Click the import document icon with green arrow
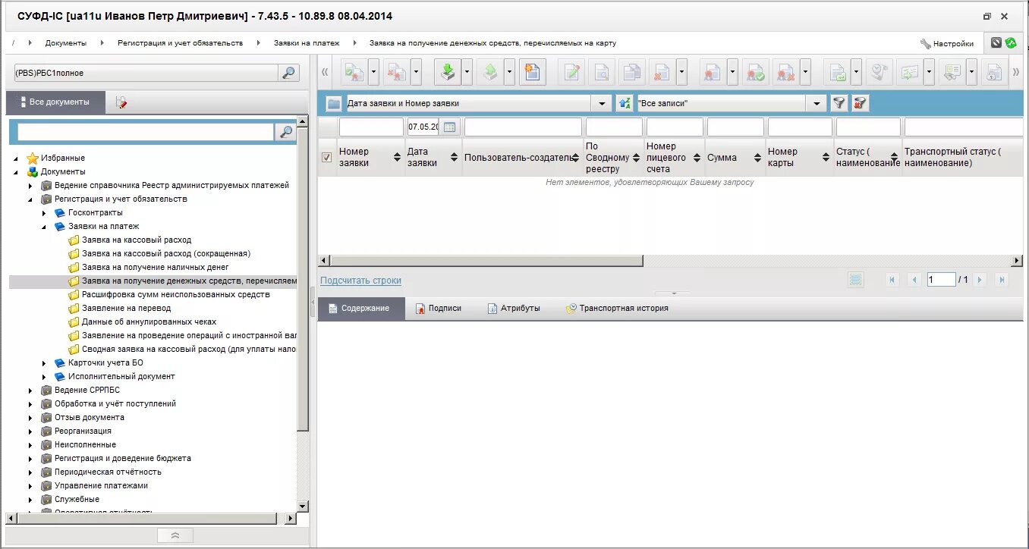 point(448,72)
